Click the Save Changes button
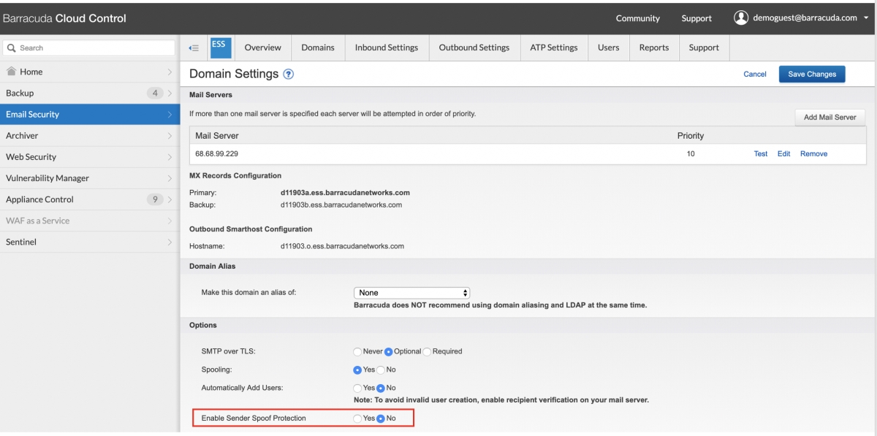This screenshot has height=436, width=877. [812, 74]
